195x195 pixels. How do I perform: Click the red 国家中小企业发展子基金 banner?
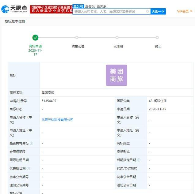click(x=51, y=9)
